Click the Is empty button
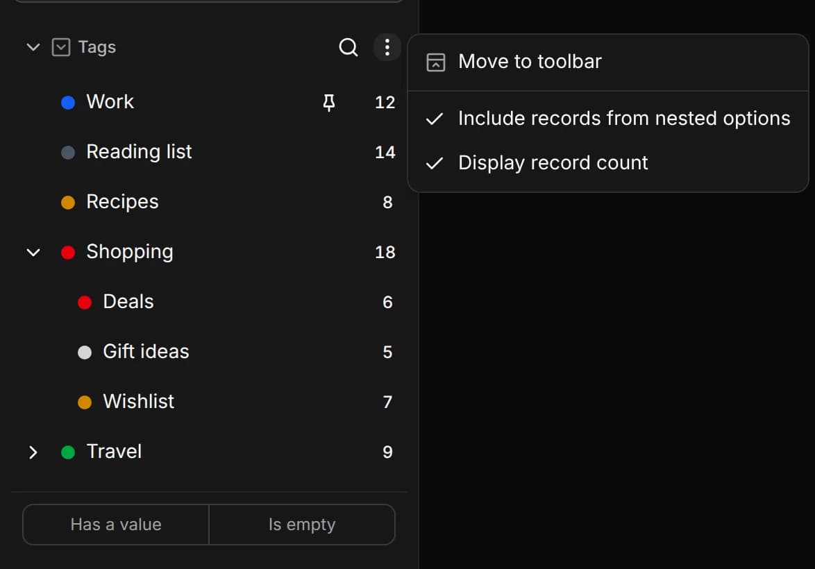This screenshot has height=569, width=815. [x=302, y=525]
